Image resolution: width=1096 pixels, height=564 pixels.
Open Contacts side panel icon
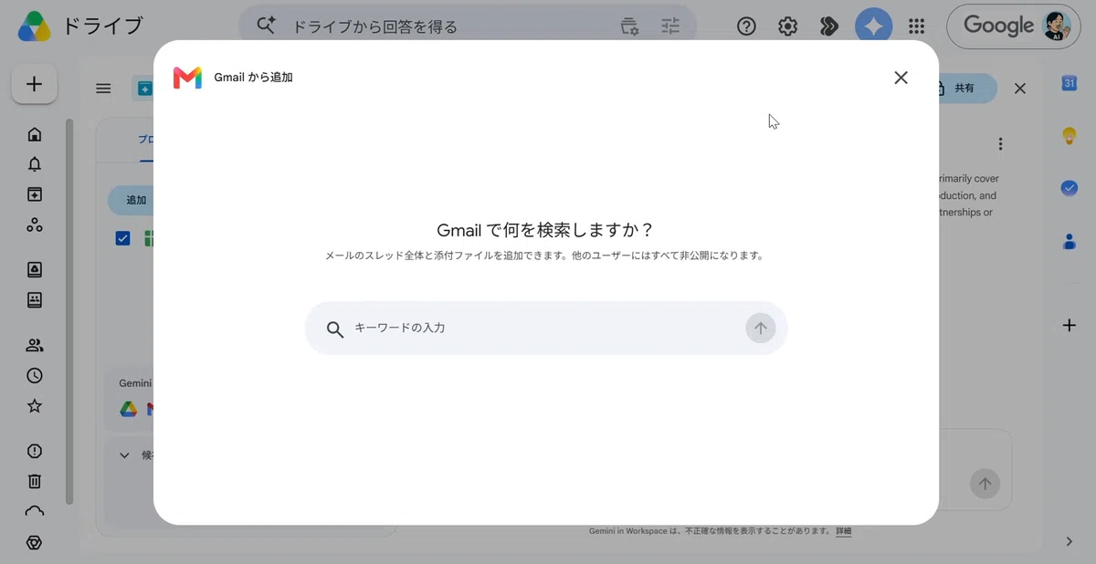[x=1070, y=241]
